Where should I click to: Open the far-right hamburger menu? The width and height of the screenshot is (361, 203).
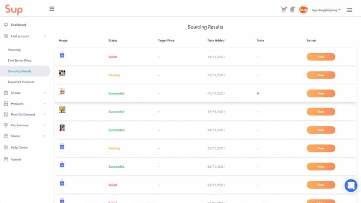[349, 10]
